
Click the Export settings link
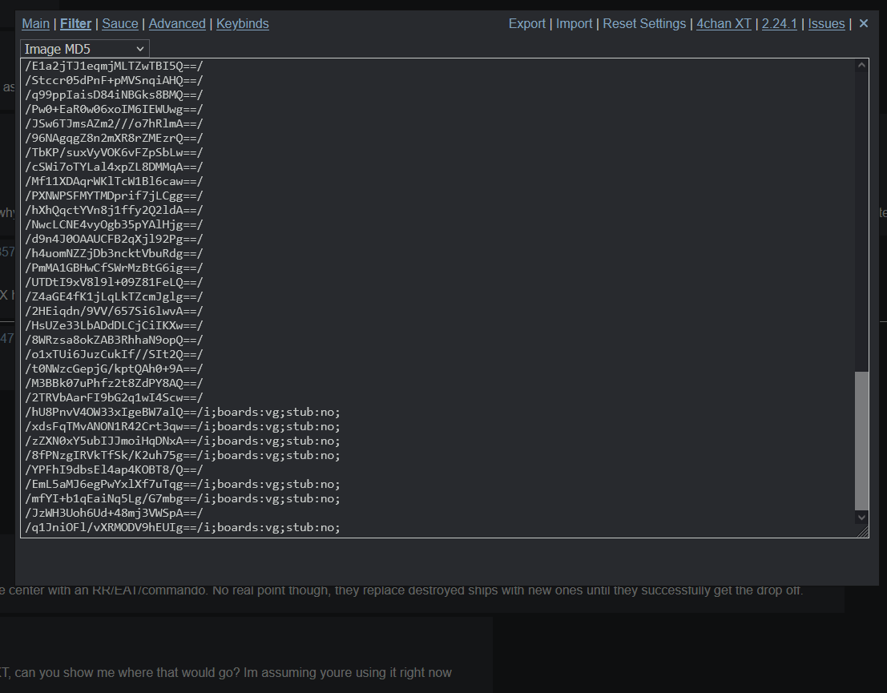pyautogui.click(x=526, y=24)
